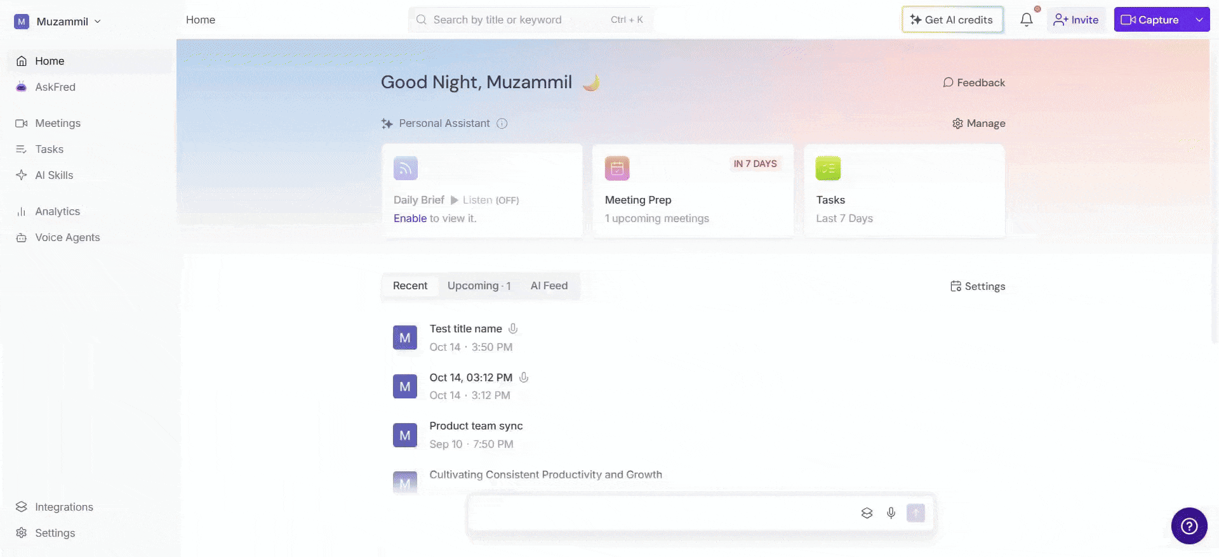Click the sparkle icon beside Personal Assistant
Viewport: 1219px width, 557px height.
(387, 123)
